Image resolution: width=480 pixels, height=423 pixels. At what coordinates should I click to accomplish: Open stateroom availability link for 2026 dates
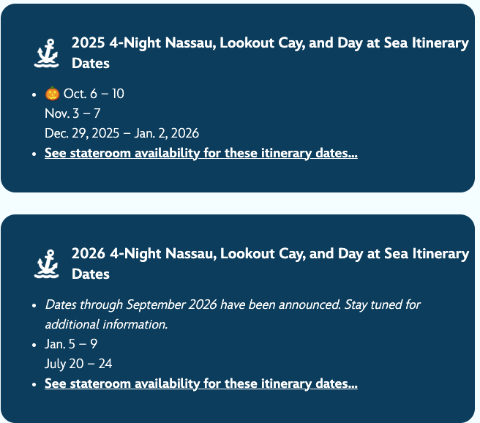[x=201, y=383]
